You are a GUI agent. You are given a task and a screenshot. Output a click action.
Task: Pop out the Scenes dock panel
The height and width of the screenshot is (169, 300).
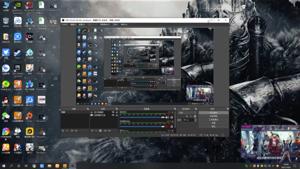tap(88, 109)
